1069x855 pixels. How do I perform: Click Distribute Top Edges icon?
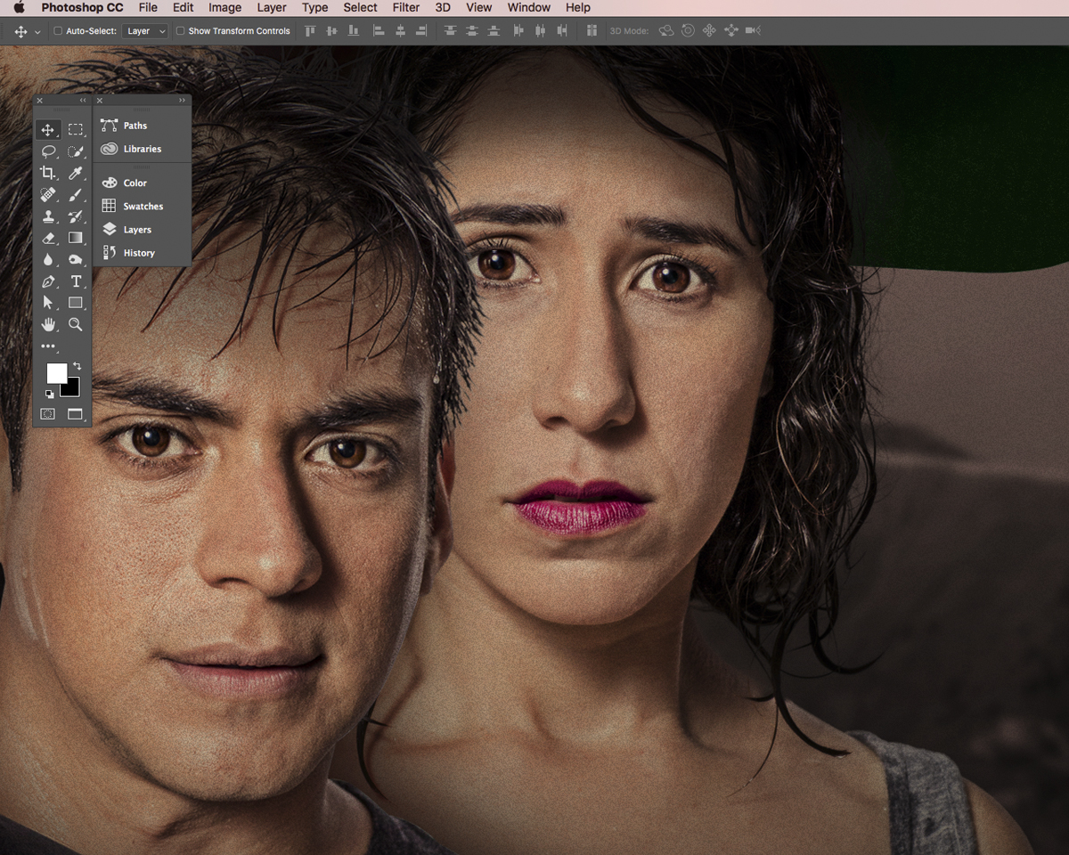coord(450,30)
